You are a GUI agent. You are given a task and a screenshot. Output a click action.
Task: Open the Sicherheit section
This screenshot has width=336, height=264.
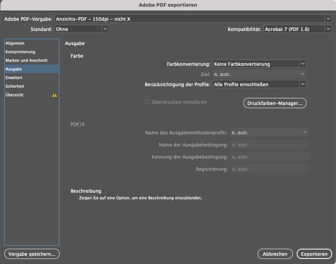32,86
